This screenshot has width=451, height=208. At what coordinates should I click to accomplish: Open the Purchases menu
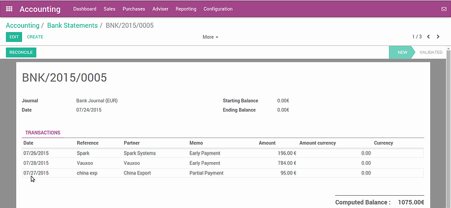134,9
